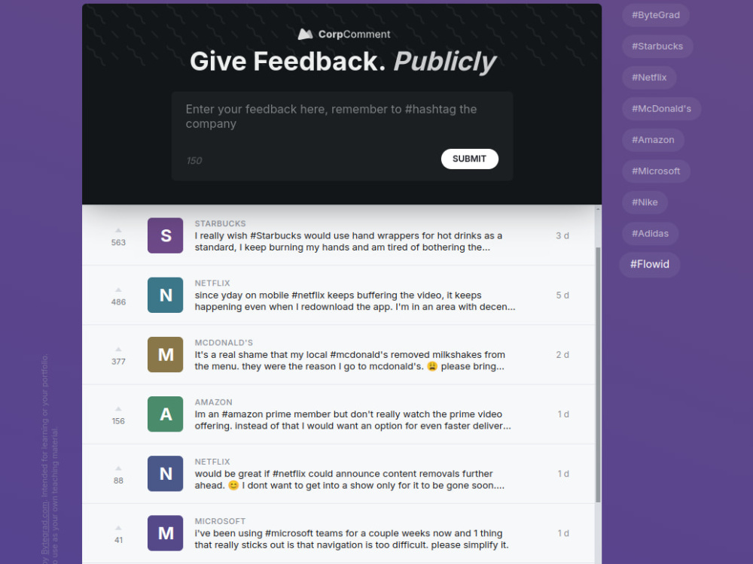Filter by the #McDonald's hashtag

point(661,108)
